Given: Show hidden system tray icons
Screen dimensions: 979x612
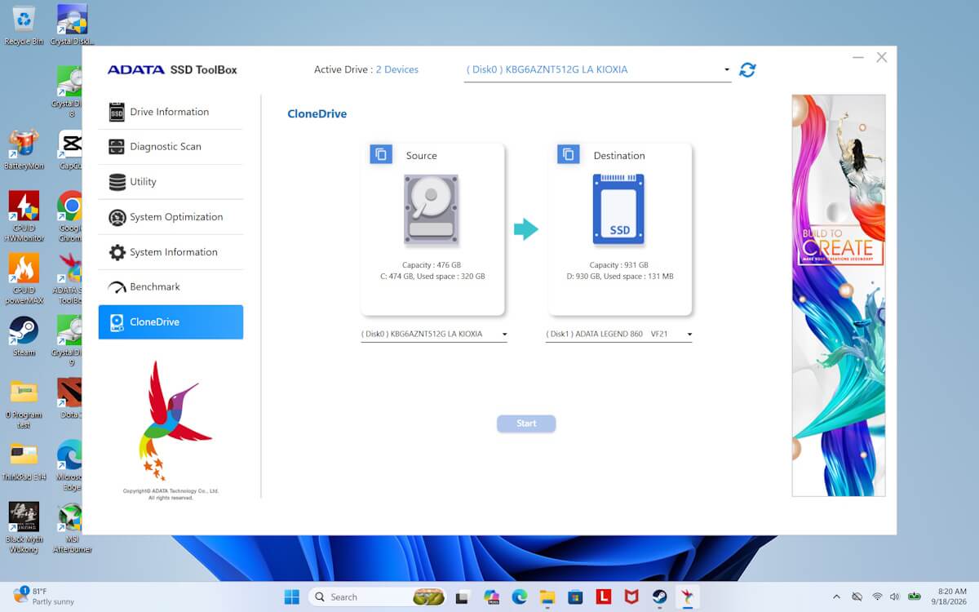Looking at the screenshot, I should click(836, 596).
